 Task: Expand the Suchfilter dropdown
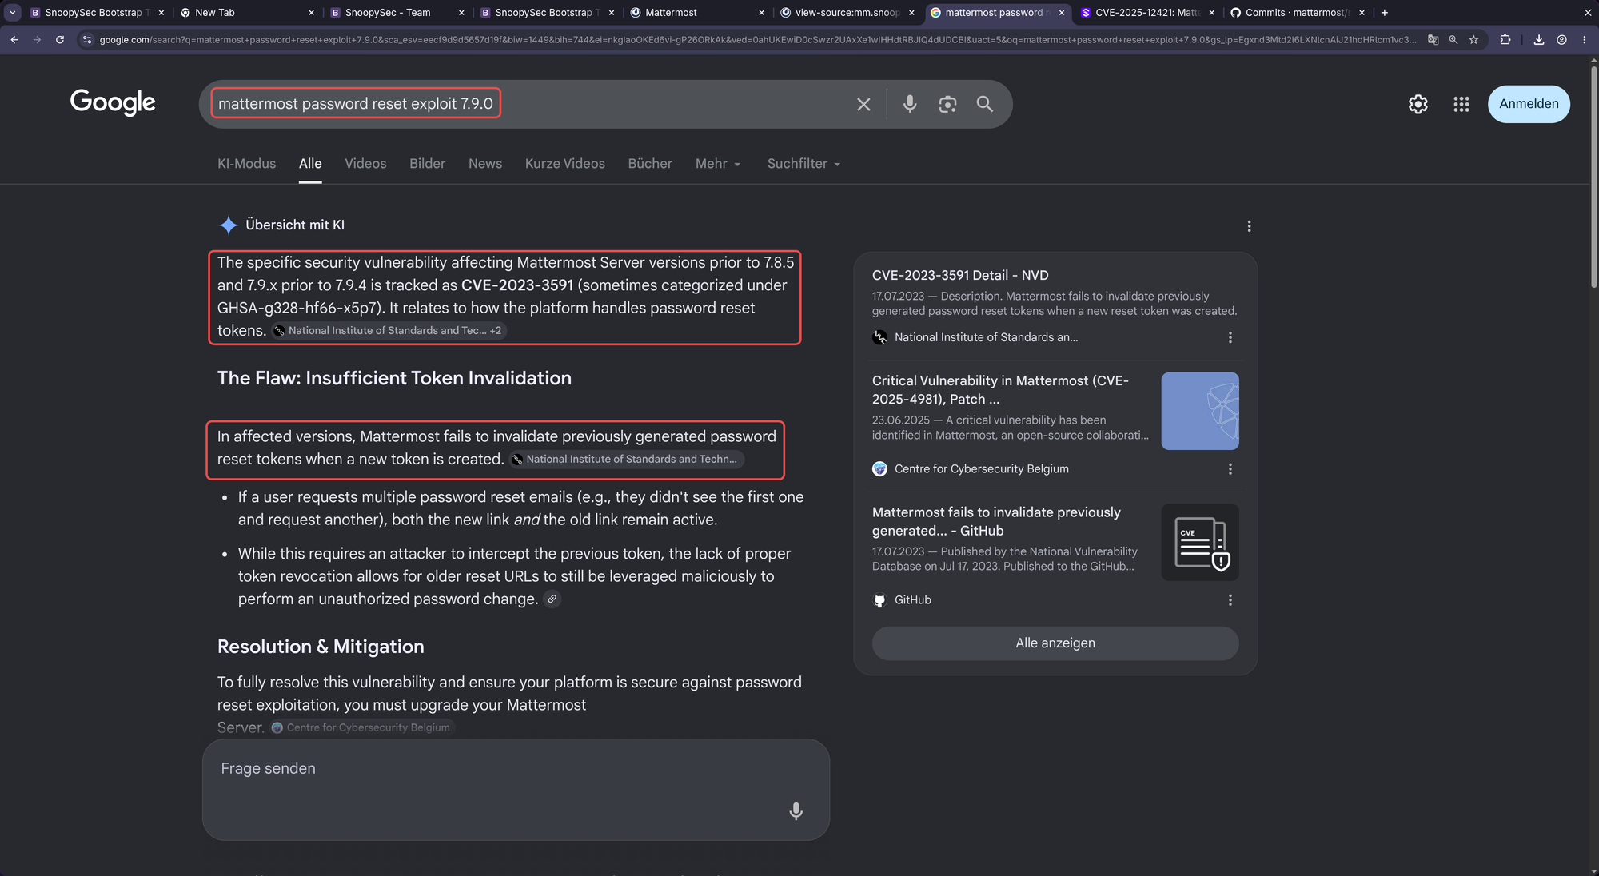(x=803, y=164)
